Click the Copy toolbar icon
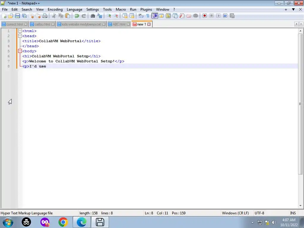304x228 pixels. click(61, 16)
